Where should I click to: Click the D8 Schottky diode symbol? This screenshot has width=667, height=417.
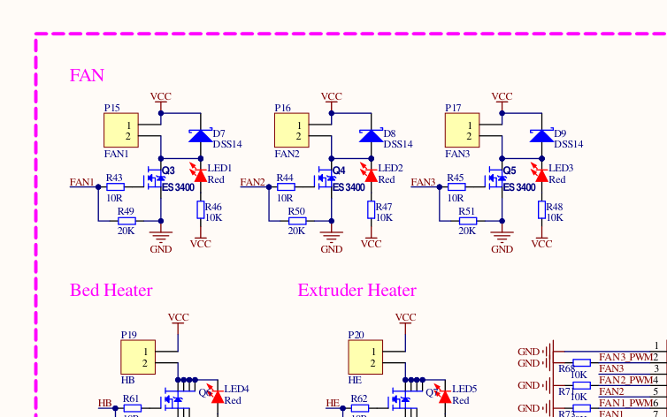371,136
